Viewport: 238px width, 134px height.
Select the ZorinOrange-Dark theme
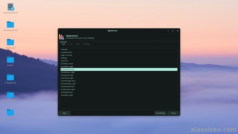point(119,81)
